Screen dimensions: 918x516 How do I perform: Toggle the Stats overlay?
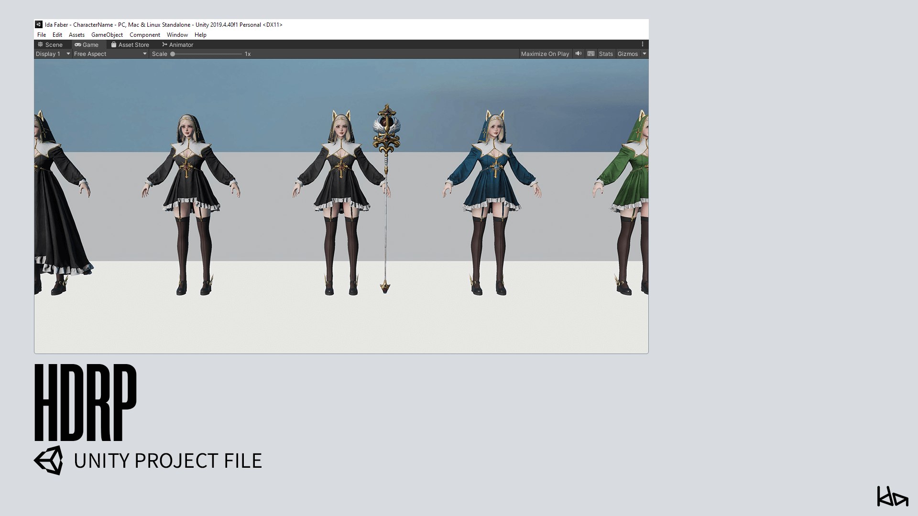[x=606, y=54]
